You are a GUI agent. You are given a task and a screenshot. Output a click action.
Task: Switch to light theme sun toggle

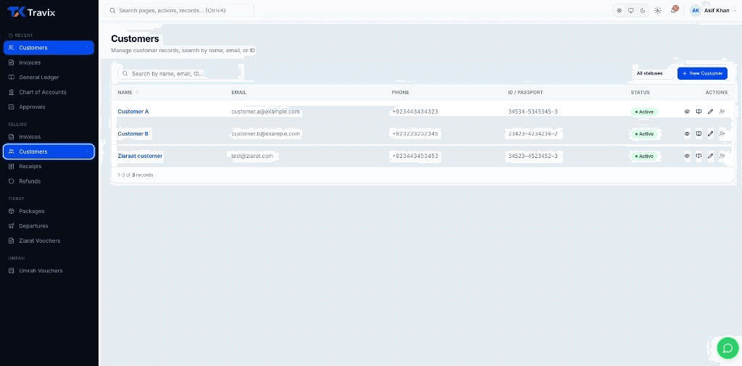tap(619, 10)
